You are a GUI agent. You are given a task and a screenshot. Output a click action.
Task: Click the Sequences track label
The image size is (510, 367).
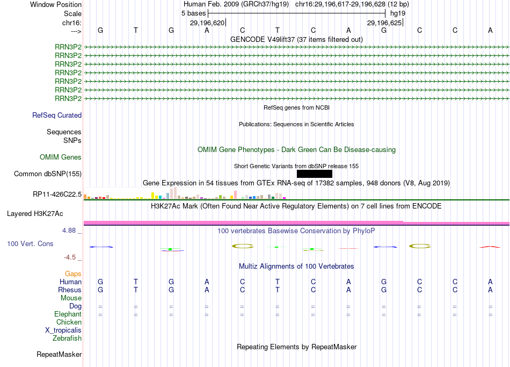pos(64,132)
